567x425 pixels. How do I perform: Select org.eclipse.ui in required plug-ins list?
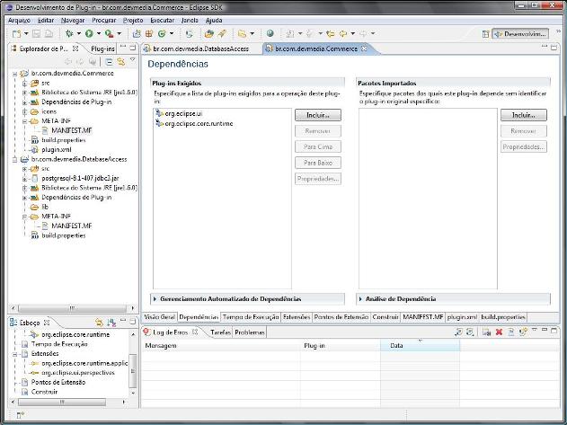coord(180,113)
